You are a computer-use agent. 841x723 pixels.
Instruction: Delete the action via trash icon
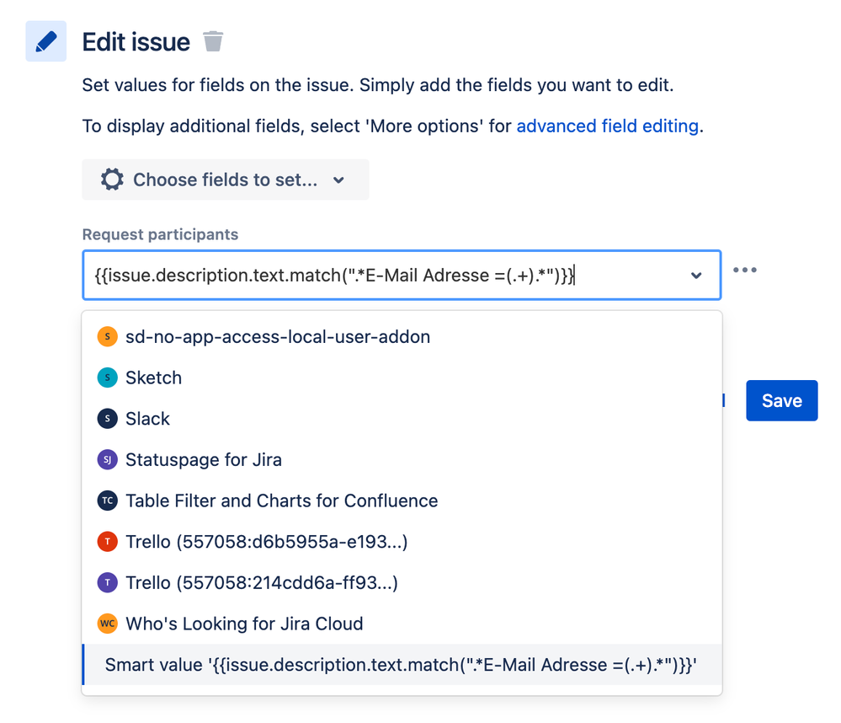point(213,41)
